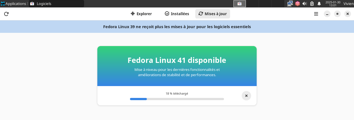Open the network connection tray icon
The height and width of the screenshot is (120, 354).
[290, 4]
